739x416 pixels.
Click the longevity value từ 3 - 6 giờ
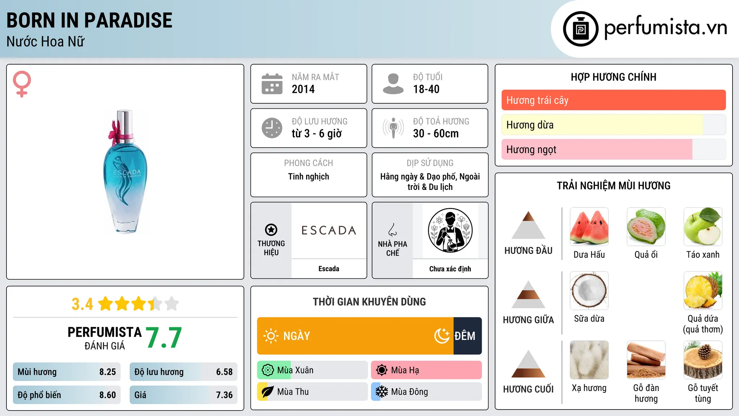click(317, 133)
